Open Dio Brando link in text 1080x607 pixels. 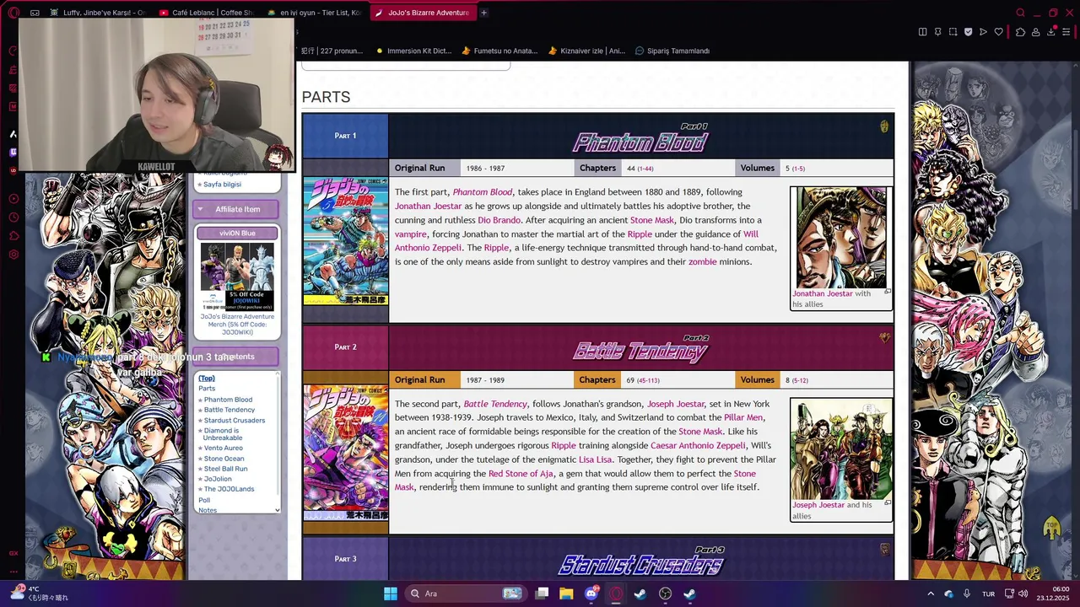tap(499, 220)
